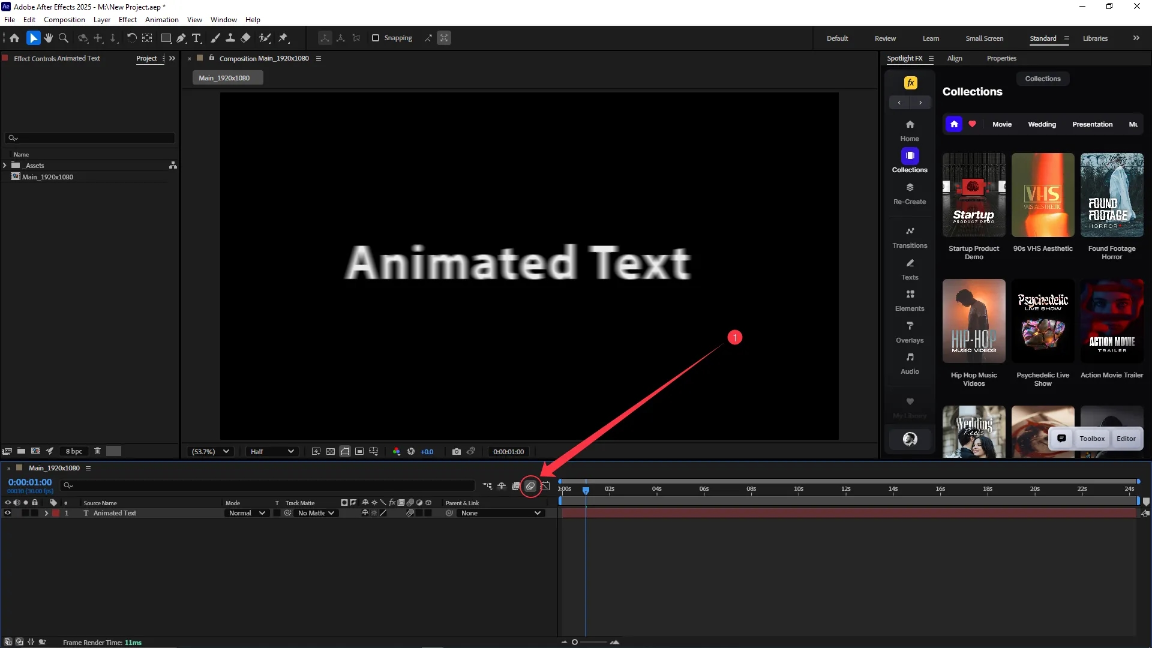Screen dimensions: 1152x648
Task: Select the Pen tool in toolbar
Action: point(181,38)
